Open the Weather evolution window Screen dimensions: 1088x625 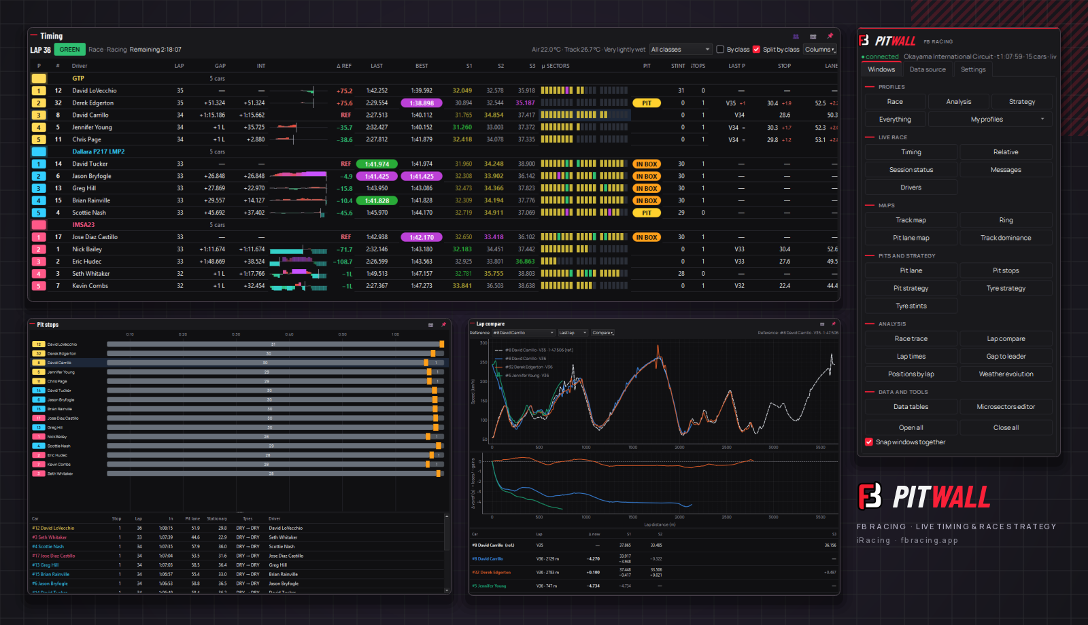click(x=1006, y=374)
